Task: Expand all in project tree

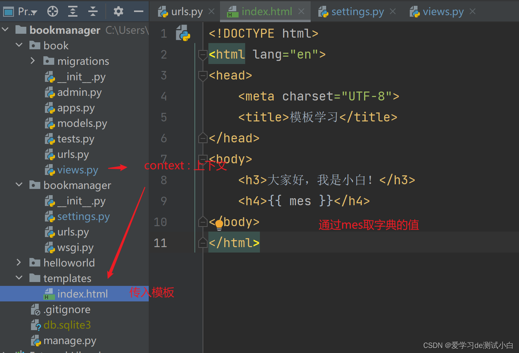Action: click(x=73, y=12)
